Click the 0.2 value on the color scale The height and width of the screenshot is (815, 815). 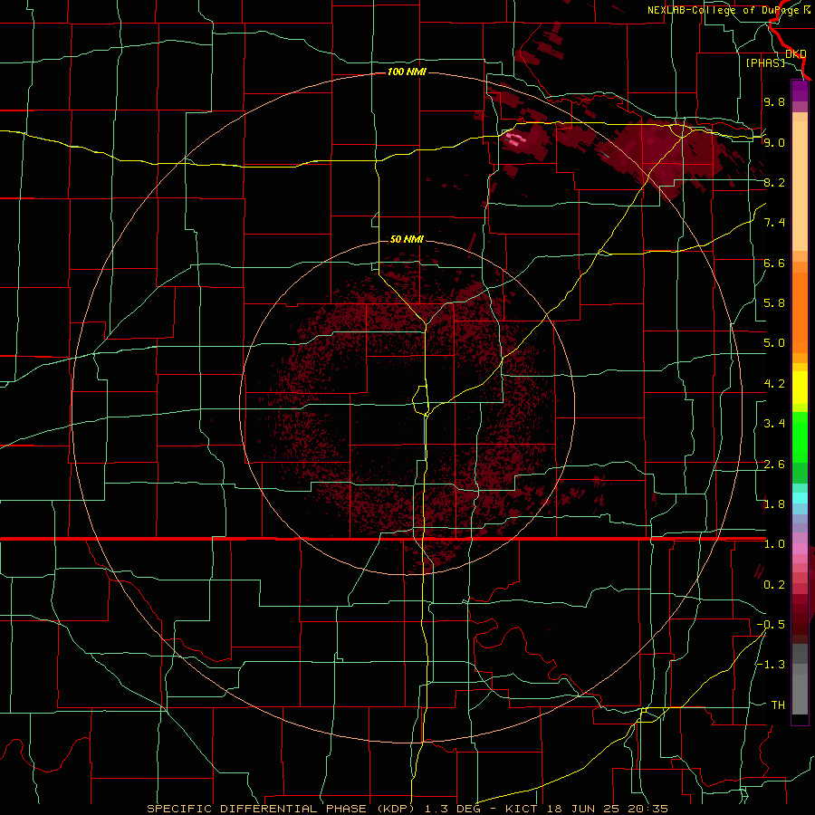click(x=774, y=585)
